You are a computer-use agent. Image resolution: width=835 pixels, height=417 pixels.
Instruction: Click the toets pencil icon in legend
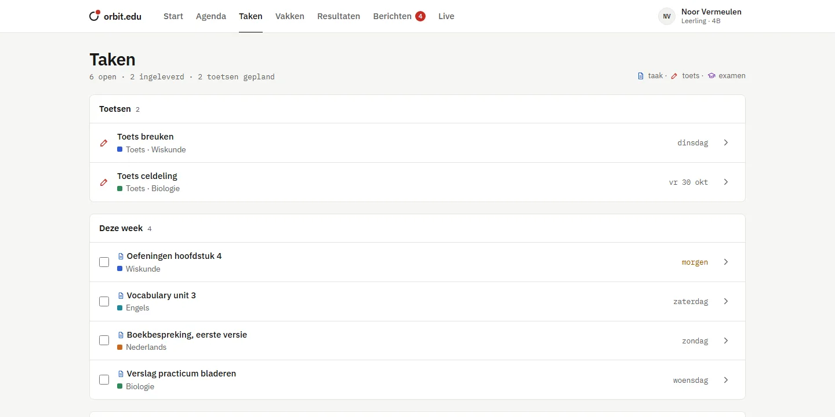point(674,76)
